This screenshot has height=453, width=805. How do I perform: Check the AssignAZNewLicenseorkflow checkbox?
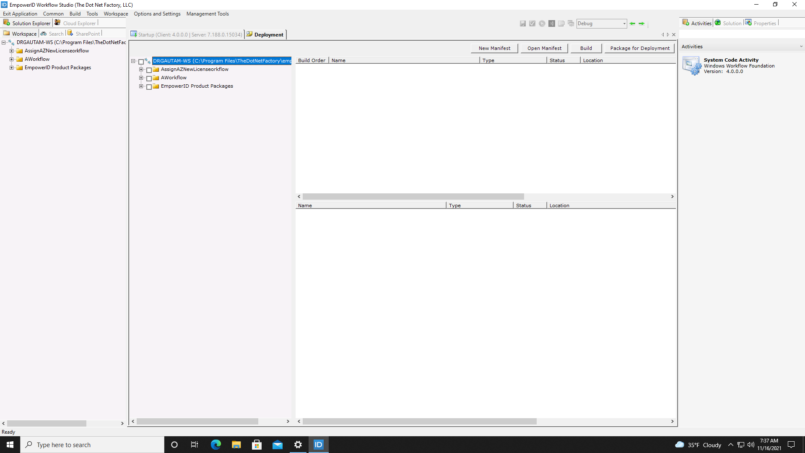[x=149, y=70]
